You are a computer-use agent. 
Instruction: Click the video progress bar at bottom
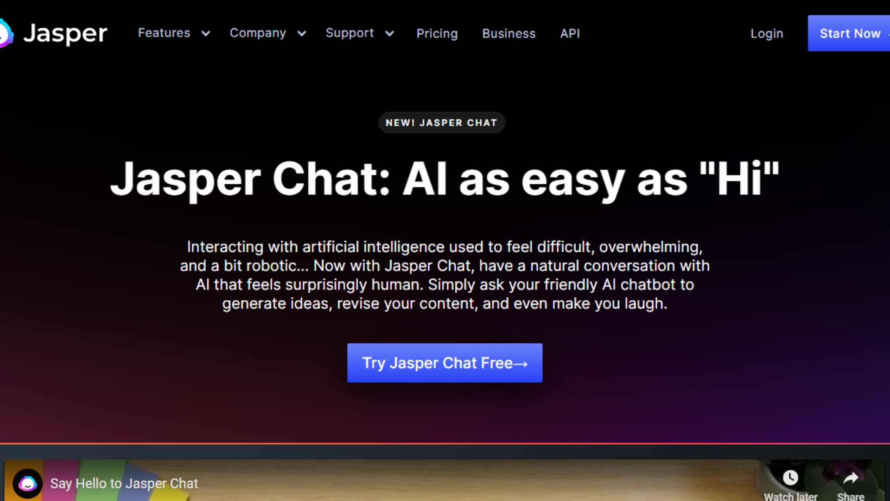click(445, 442)
